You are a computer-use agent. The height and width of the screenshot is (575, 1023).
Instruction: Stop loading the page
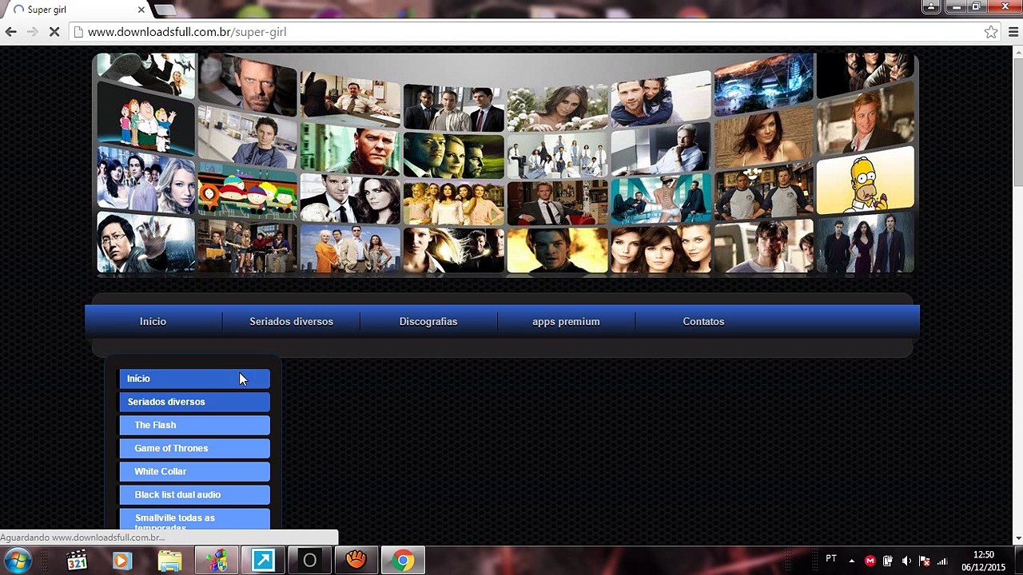pos(55,32)
